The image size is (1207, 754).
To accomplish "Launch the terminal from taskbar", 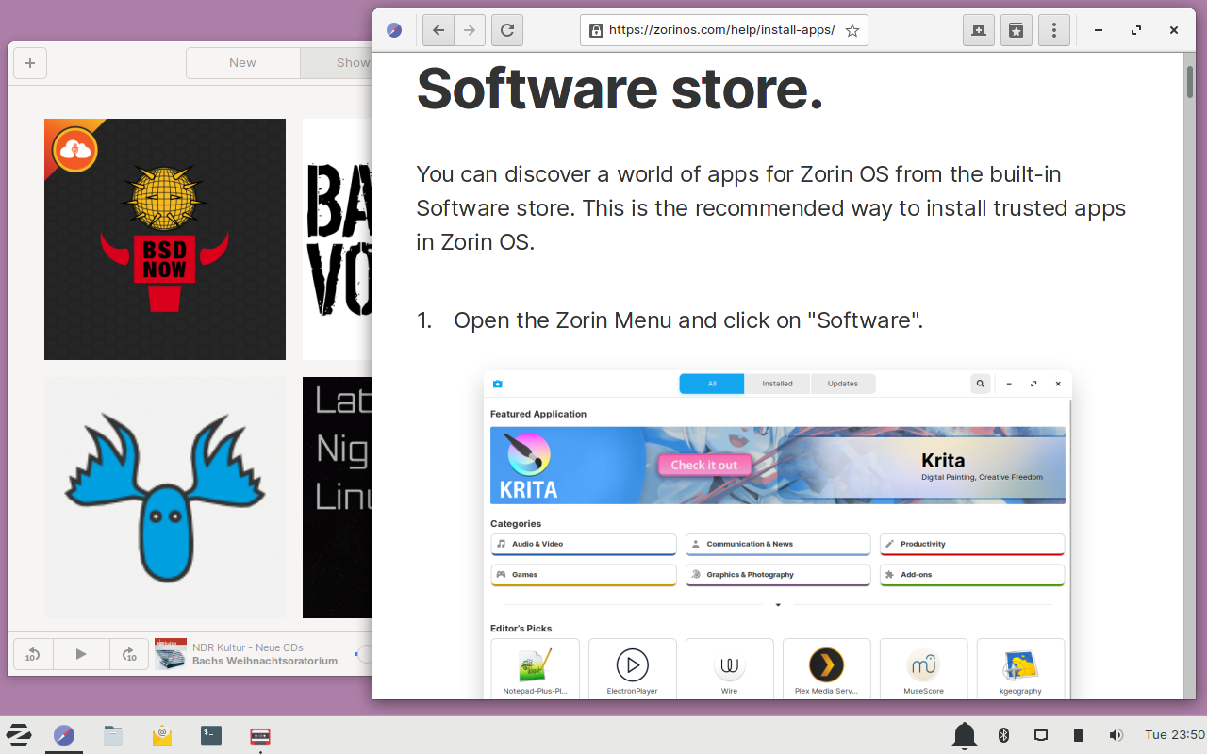I will pos(211,735).
